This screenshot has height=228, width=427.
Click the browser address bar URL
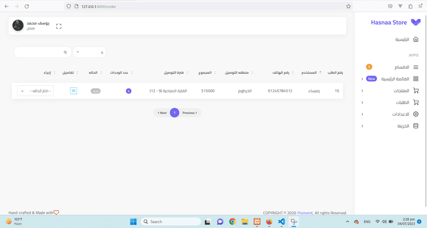coord(98,7)
